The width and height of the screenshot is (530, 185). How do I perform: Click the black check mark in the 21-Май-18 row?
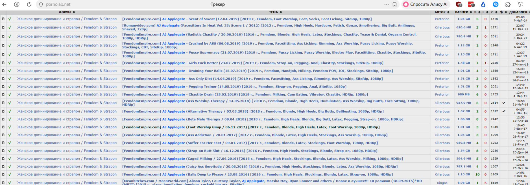click(x=504, y=103)
